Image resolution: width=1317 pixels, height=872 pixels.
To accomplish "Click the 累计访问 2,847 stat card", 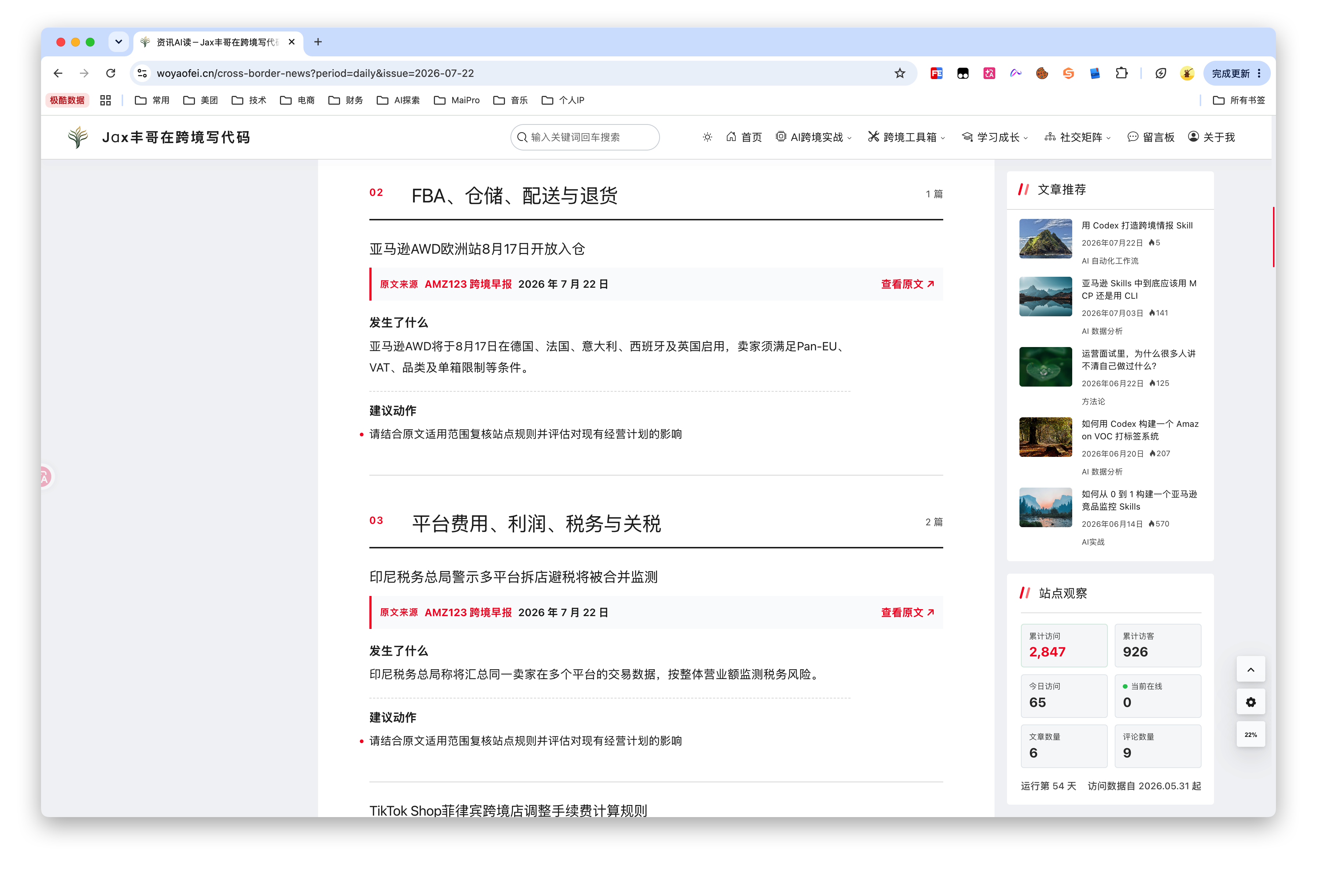I will click(x=1064, y=646).
